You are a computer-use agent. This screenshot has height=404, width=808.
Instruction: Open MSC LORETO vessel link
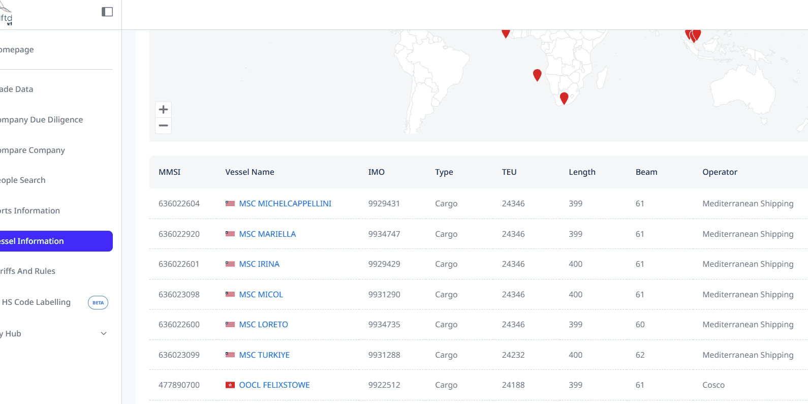tap(263, 324)
